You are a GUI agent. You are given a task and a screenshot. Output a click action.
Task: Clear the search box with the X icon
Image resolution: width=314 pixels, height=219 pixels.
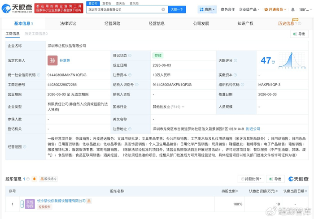(x=163, y=9)
